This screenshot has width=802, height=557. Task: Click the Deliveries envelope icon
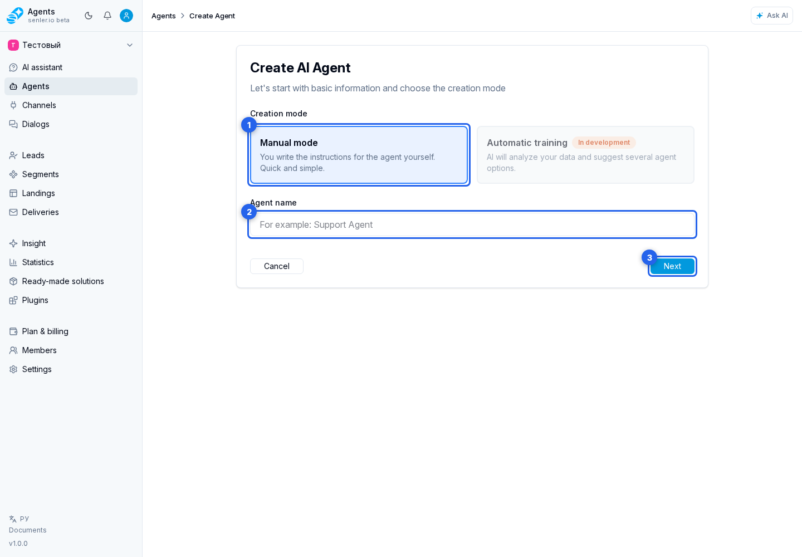tap(13, 212)
